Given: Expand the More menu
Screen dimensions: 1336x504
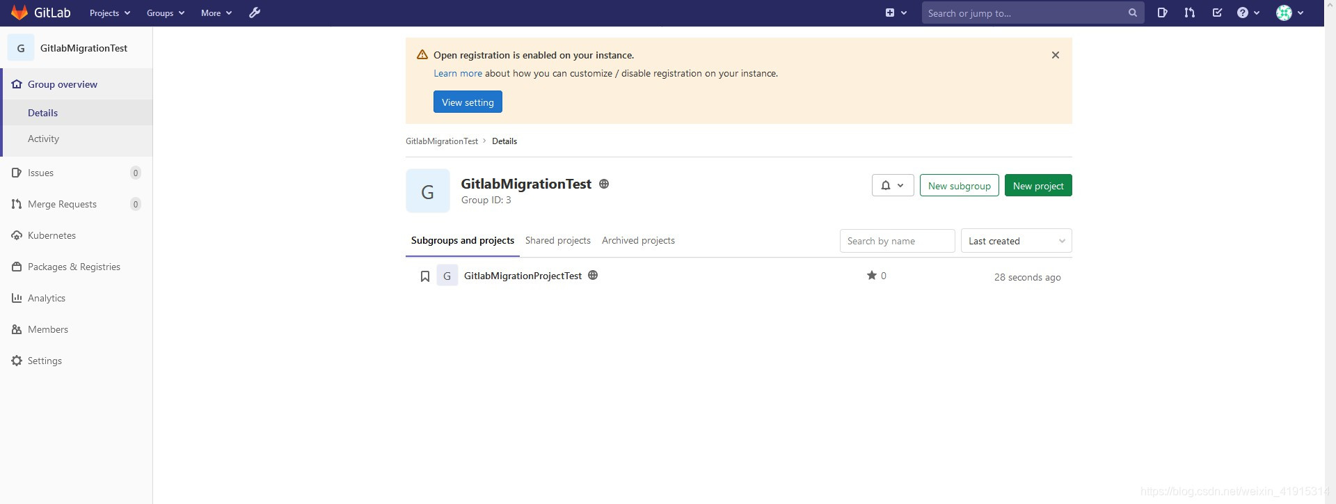Looking at the screenshot, I should (216, 13).
